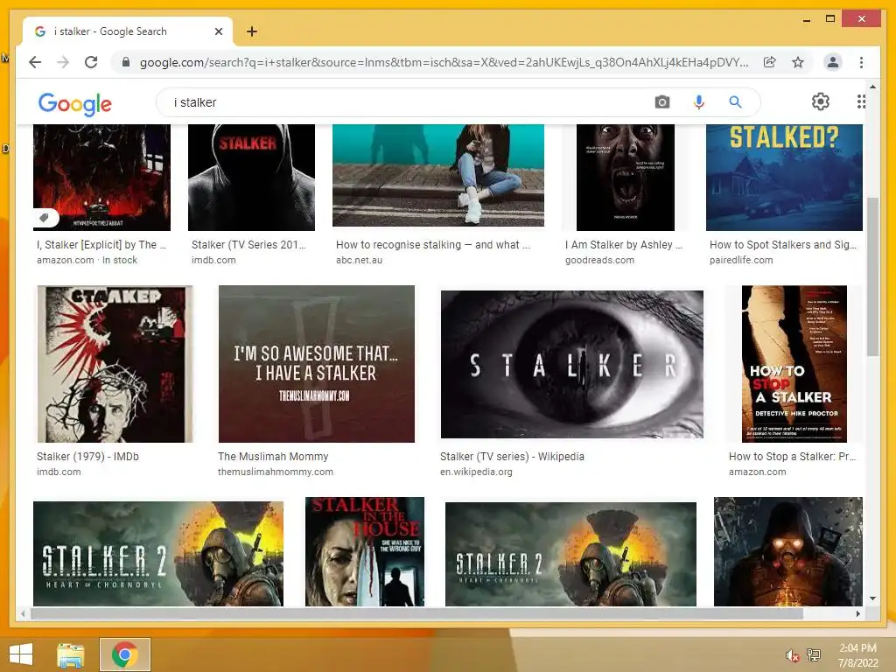The image size is (896, 672).
Task: Click the Google search box containing 'i stalker'
Action: tap(400, 102)
